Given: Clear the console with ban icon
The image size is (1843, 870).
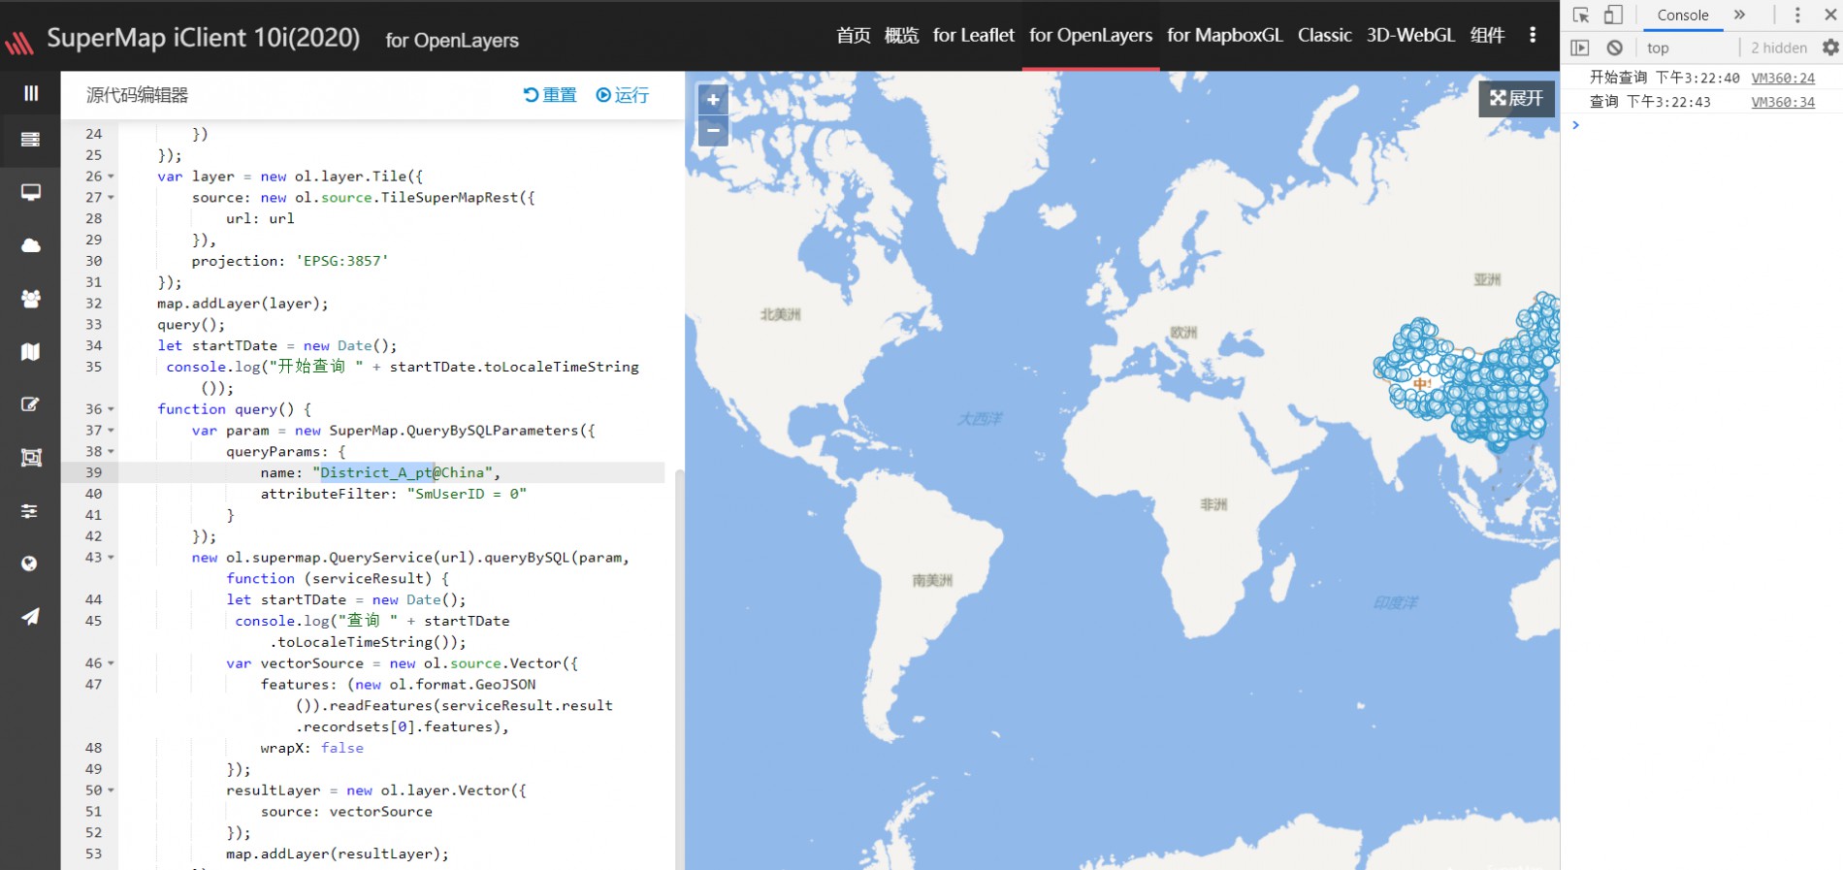Looking at the screenshot, I should click(1615, 48).
